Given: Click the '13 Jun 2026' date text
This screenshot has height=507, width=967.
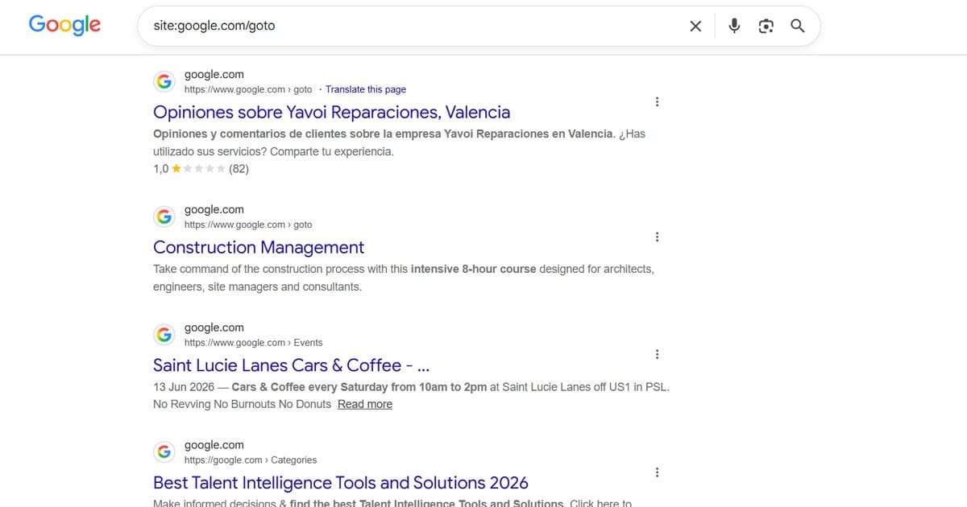Looking at the screenshot, I should coord(184,387).
